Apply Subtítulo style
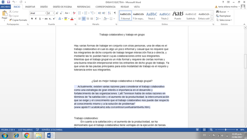 (191, 16)
